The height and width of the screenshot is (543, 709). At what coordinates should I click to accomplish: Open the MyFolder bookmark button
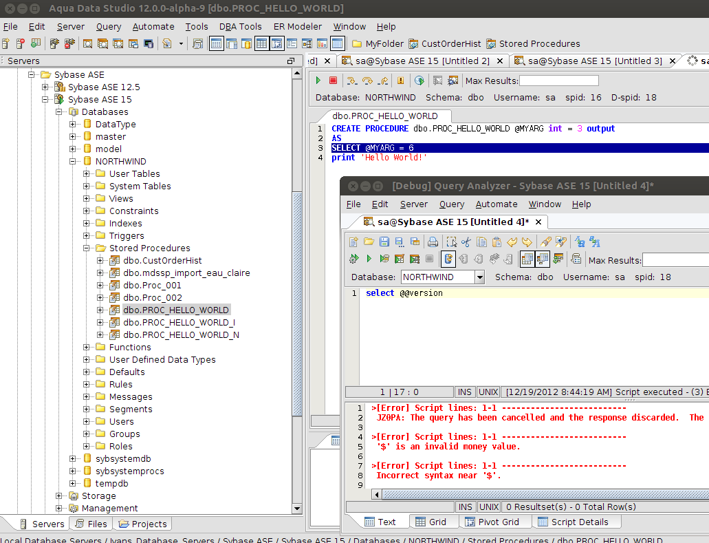(x=378, y=43)
